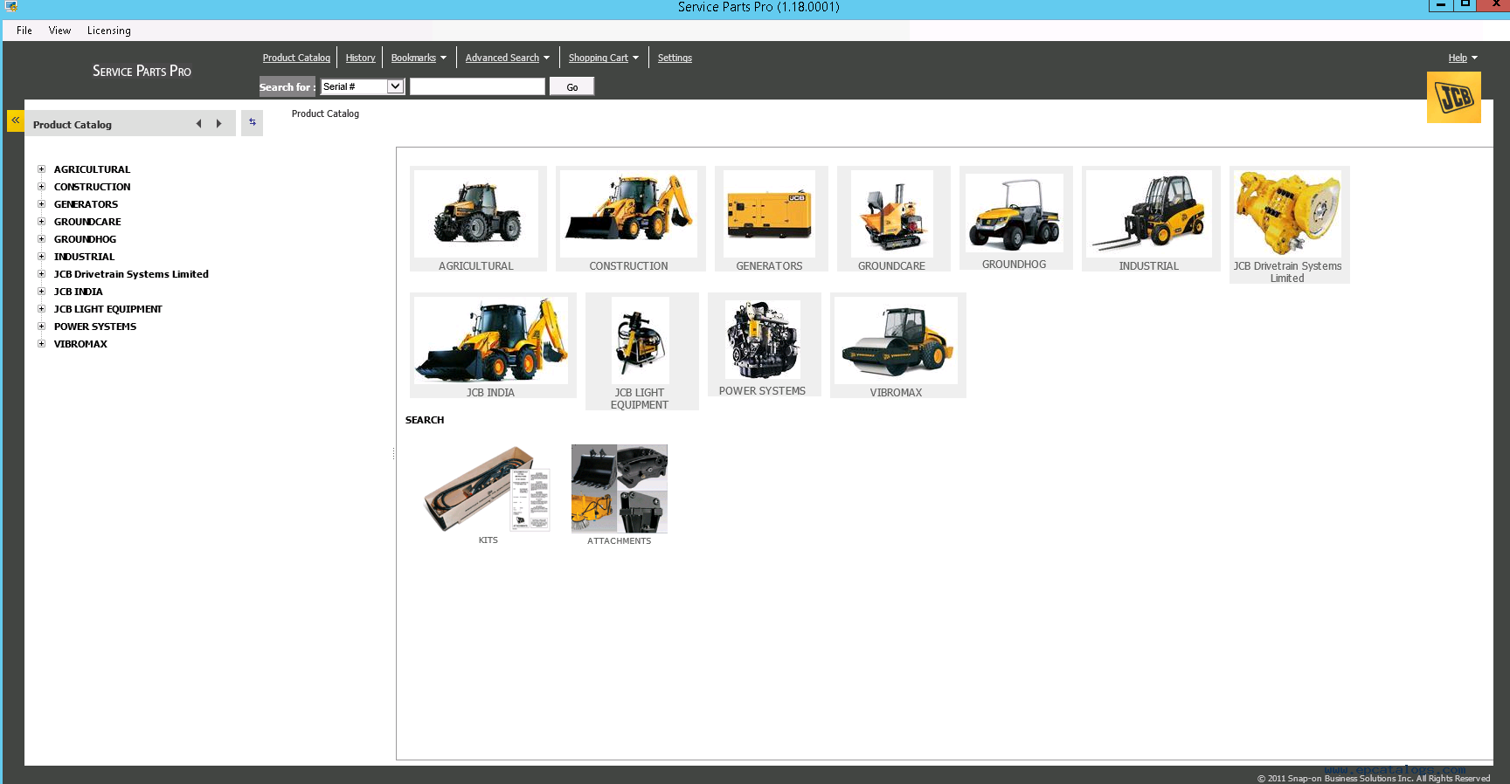Image resolution: width=1510 pixels, height=784 pixels.
Task: Open the KITS search thumbnail
Action: tap(488, 489)
